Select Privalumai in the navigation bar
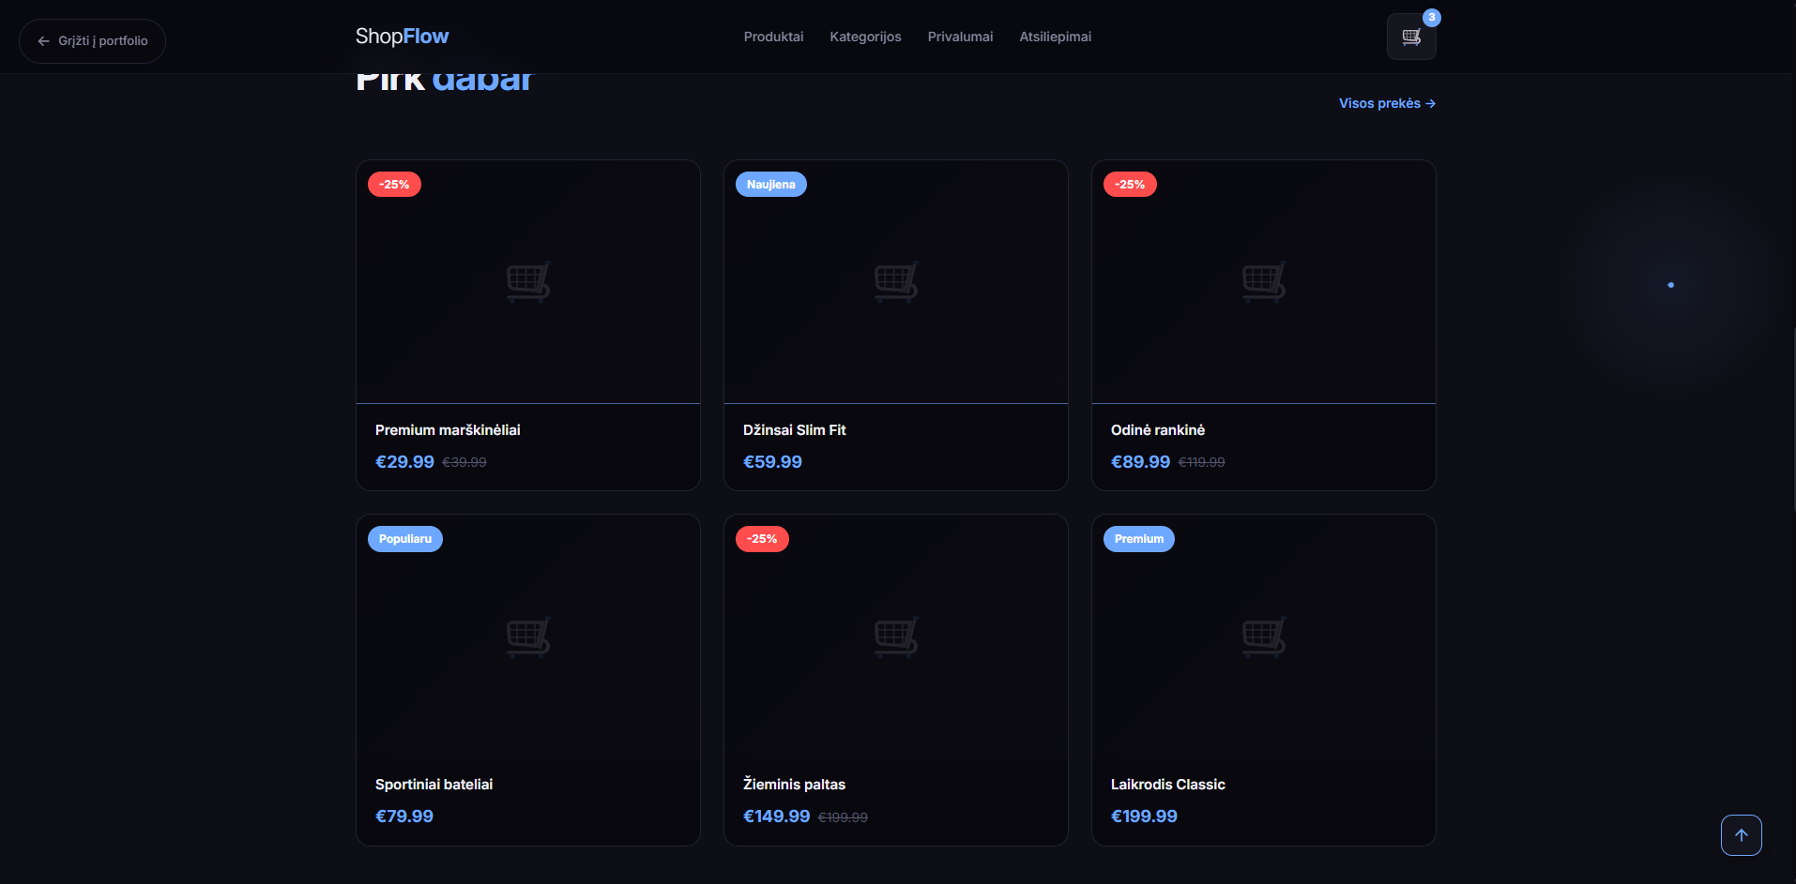 point(960,37)
